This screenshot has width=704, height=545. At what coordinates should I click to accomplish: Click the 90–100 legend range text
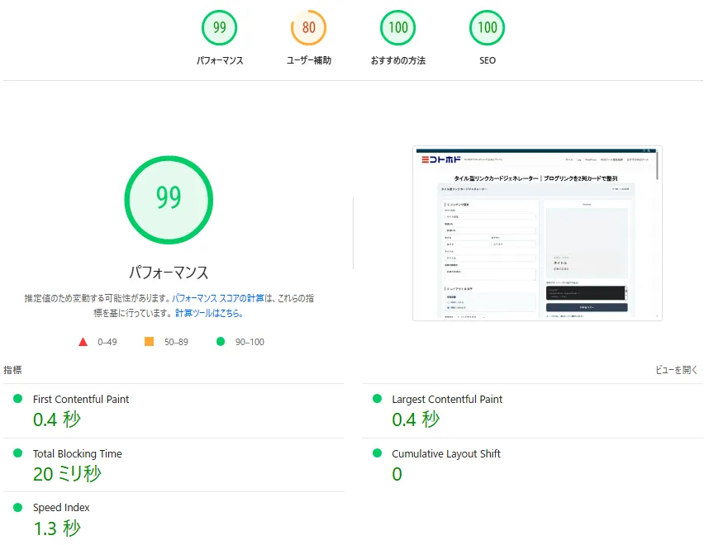250,342
